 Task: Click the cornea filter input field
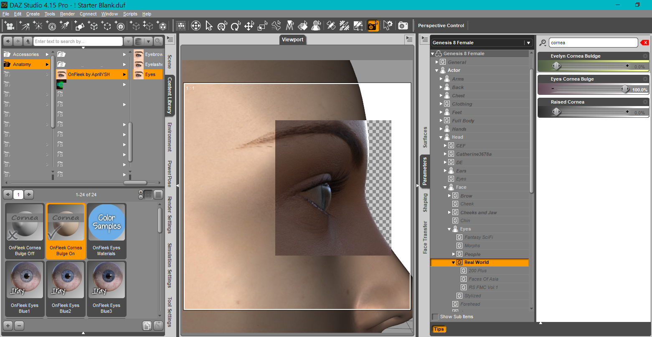click(x=593, y=43)
